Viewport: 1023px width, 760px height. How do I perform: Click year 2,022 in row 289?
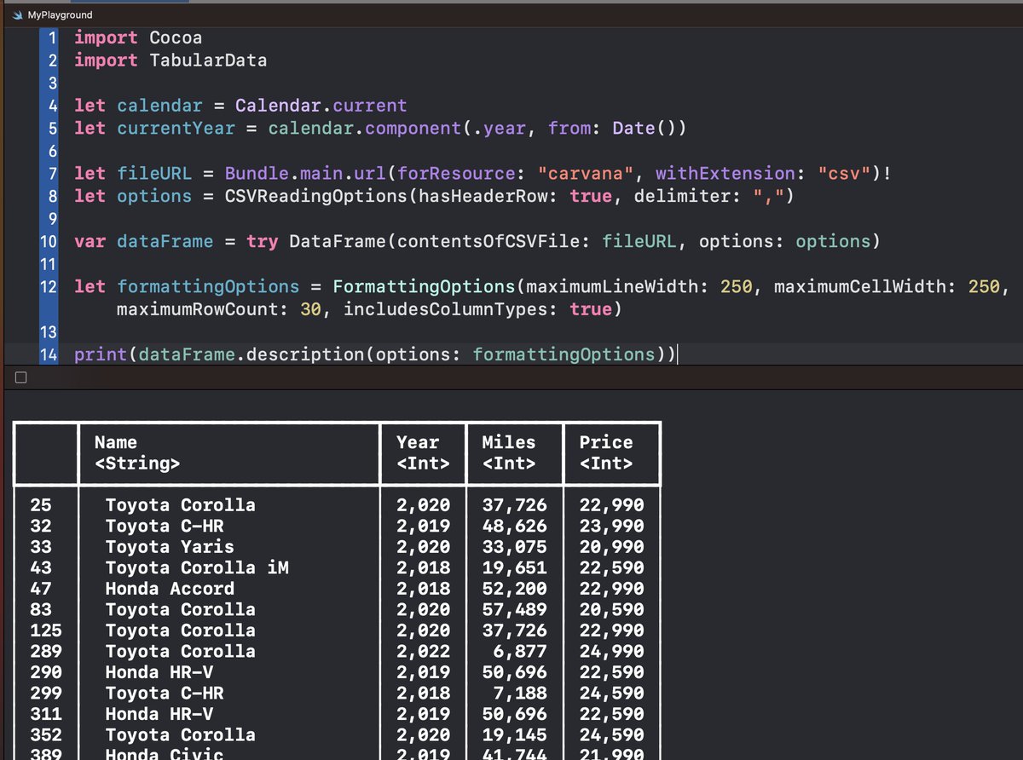(424, 651)
